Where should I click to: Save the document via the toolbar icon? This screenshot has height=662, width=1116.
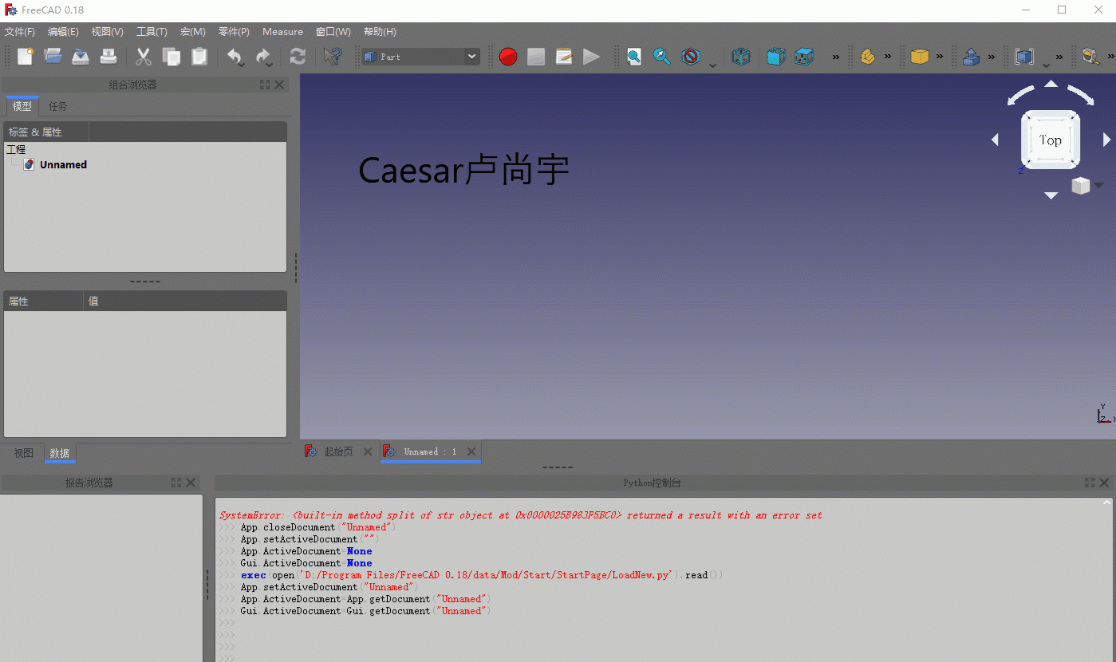point(81,57)
